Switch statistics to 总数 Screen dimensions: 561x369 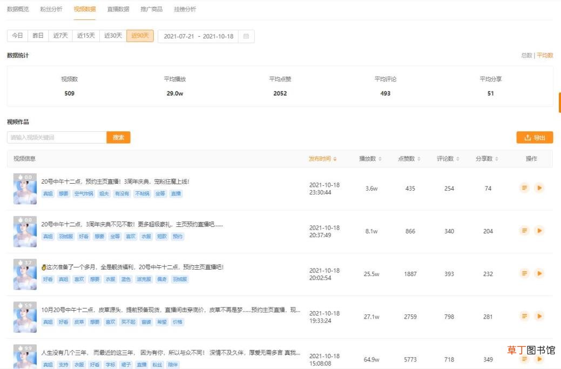[x=526, y=55]
